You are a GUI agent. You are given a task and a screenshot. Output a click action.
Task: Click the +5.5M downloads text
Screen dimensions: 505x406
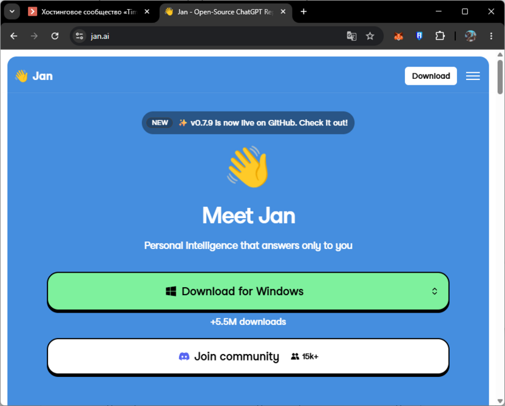(x=248, y=322)
